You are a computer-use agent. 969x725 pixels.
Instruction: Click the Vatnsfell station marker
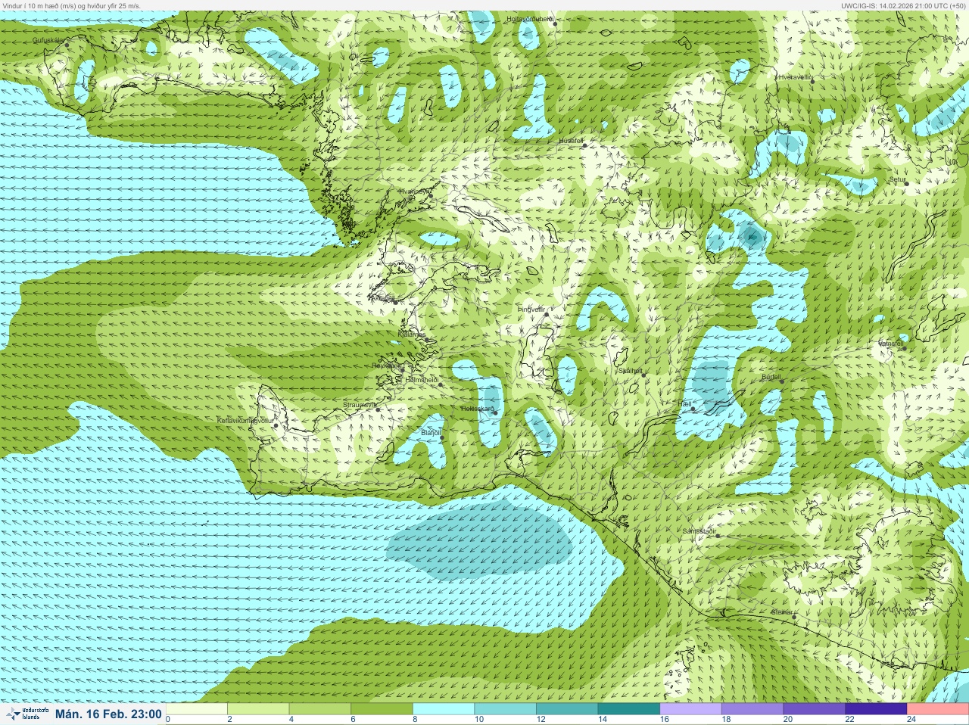coord(903,347)
